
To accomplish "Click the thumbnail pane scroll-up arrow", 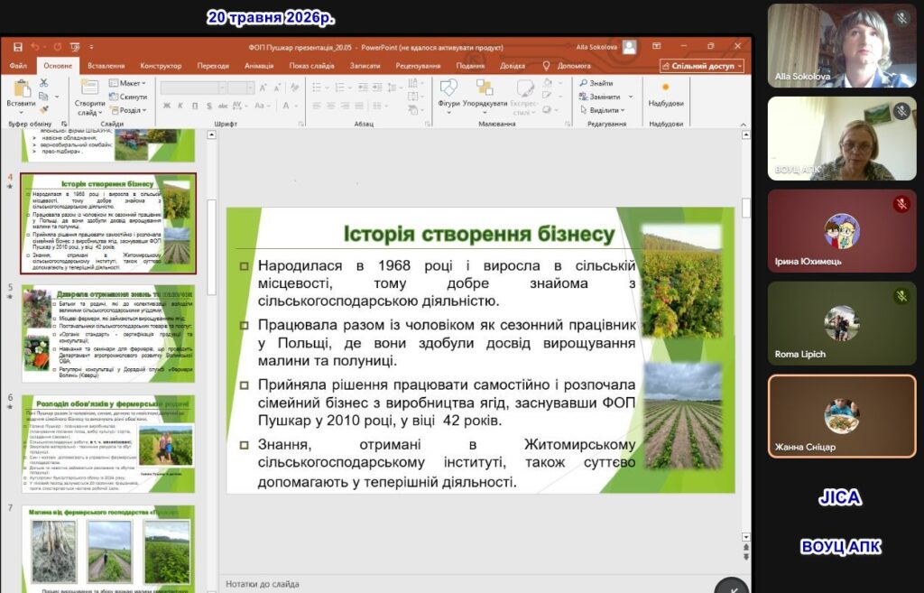I will coord(211,135).
